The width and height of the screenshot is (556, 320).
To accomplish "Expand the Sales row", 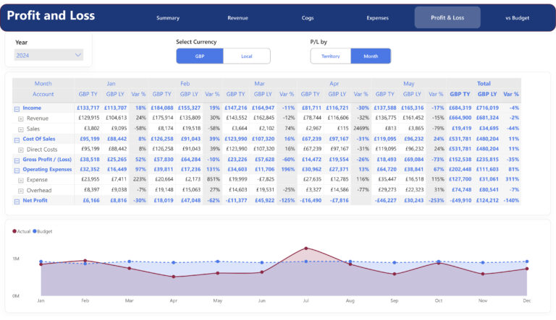I will 20,129.
